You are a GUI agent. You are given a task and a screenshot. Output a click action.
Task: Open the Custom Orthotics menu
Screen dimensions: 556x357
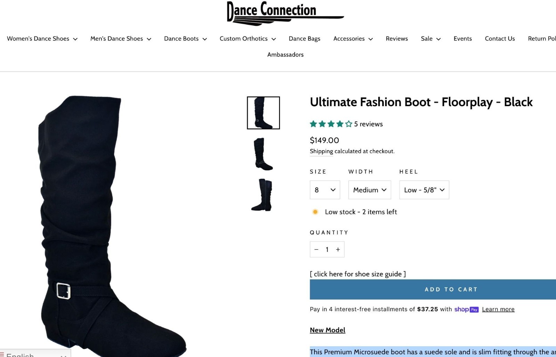pos(248,39)
